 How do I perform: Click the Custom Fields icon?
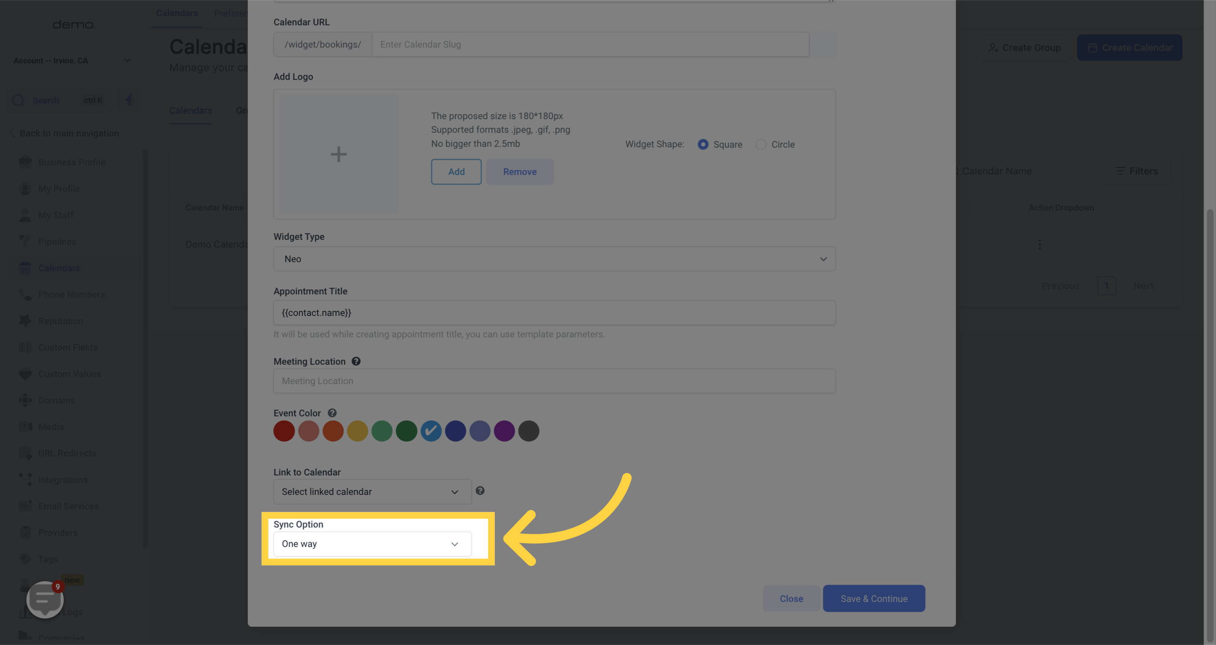tap(25, 347)
